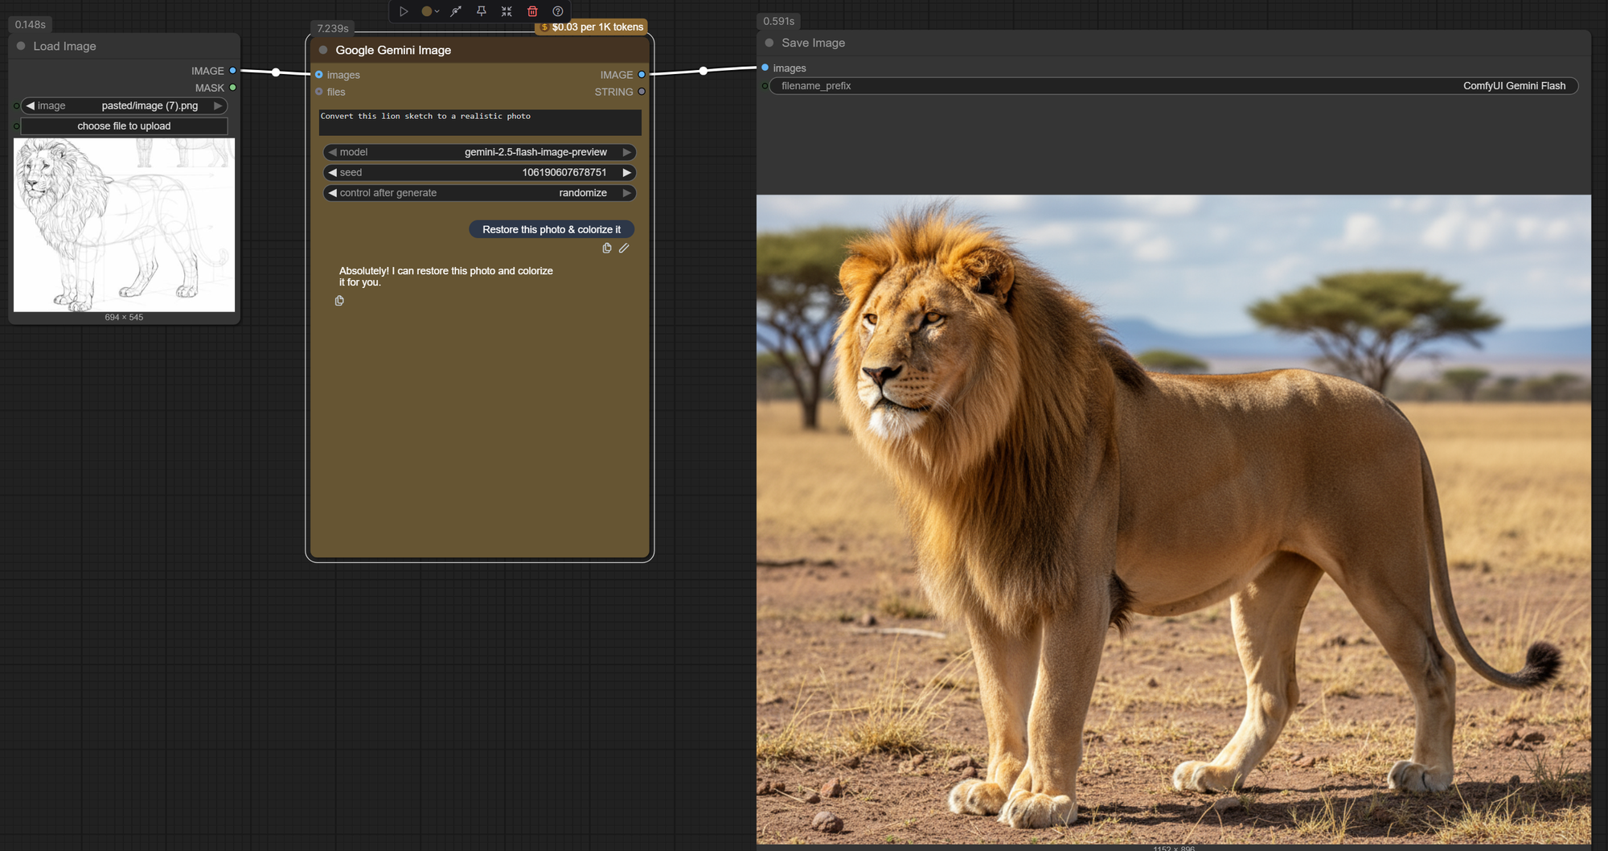
Task: Click choose file to upload
Action: coord(124,125)
